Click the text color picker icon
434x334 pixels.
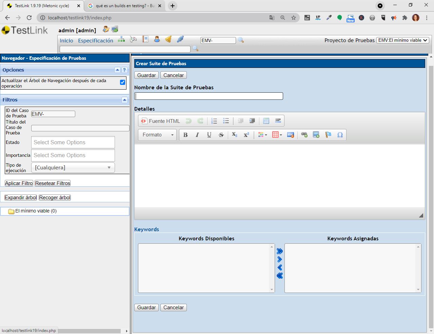tap(262, 135)
